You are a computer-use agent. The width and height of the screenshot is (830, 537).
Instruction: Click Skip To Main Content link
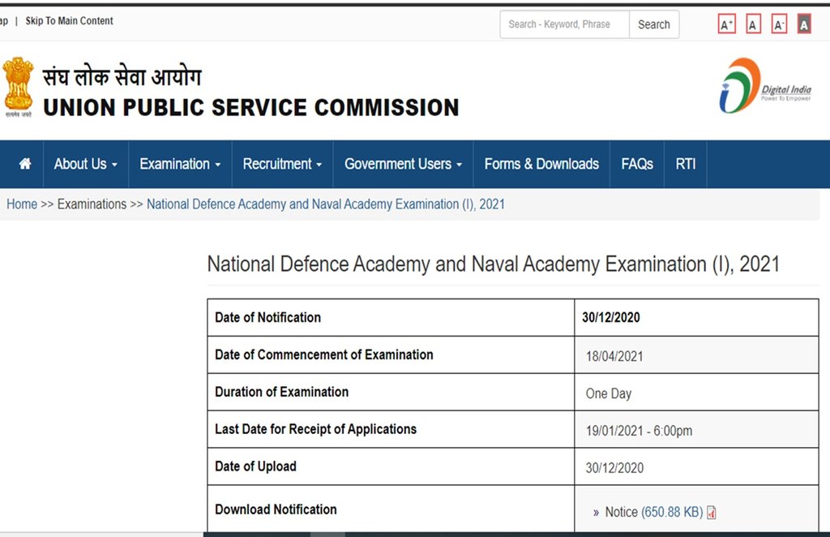pyautogui.click(x=69, y=20)
